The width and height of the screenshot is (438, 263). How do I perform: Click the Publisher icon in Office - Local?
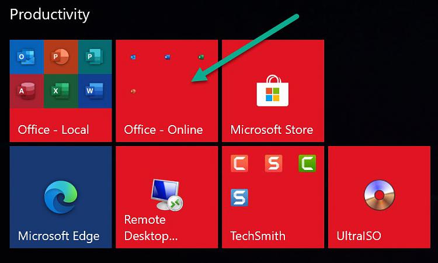pos(95,57)
